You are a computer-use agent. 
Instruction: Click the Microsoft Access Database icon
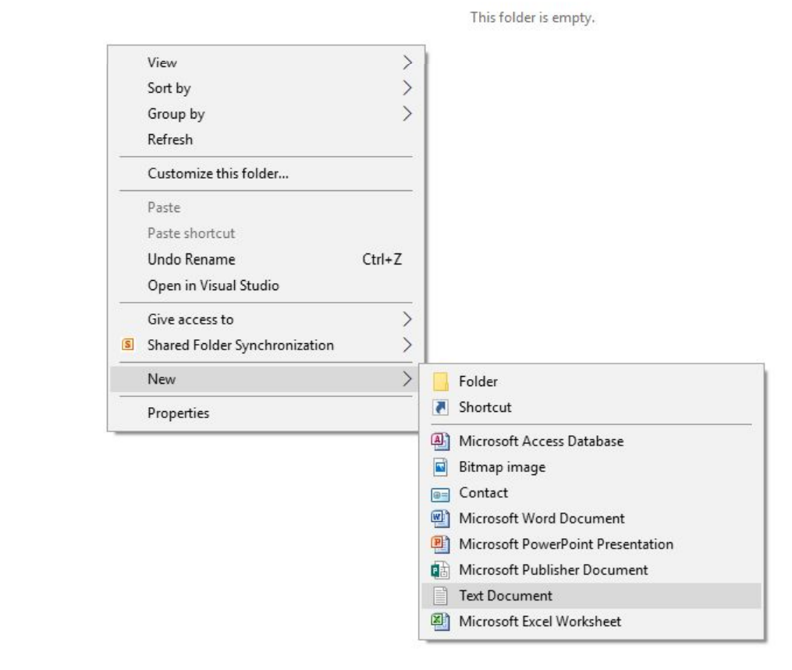coord(440,441)
